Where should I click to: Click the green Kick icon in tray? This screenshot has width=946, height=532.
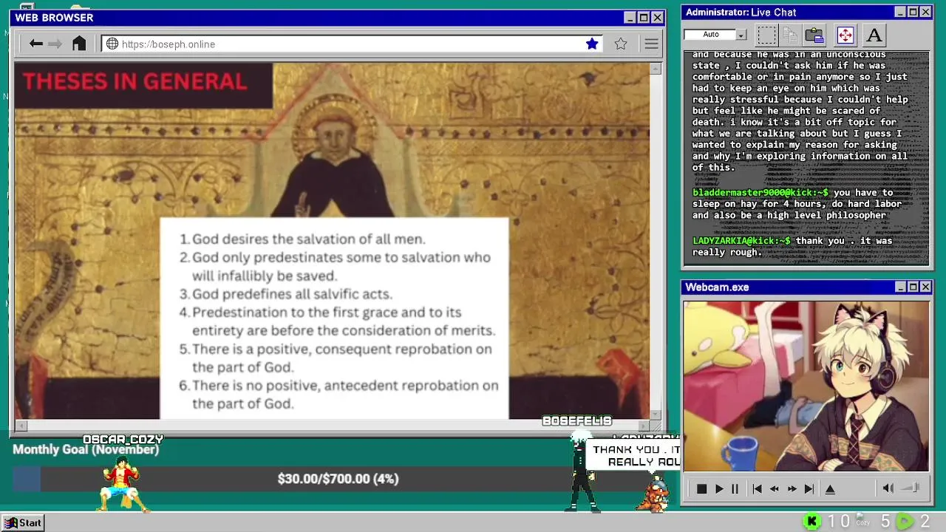(x=811, y=522)
